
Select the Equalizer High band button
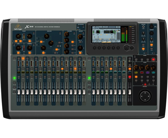click(x=60, y=43)
